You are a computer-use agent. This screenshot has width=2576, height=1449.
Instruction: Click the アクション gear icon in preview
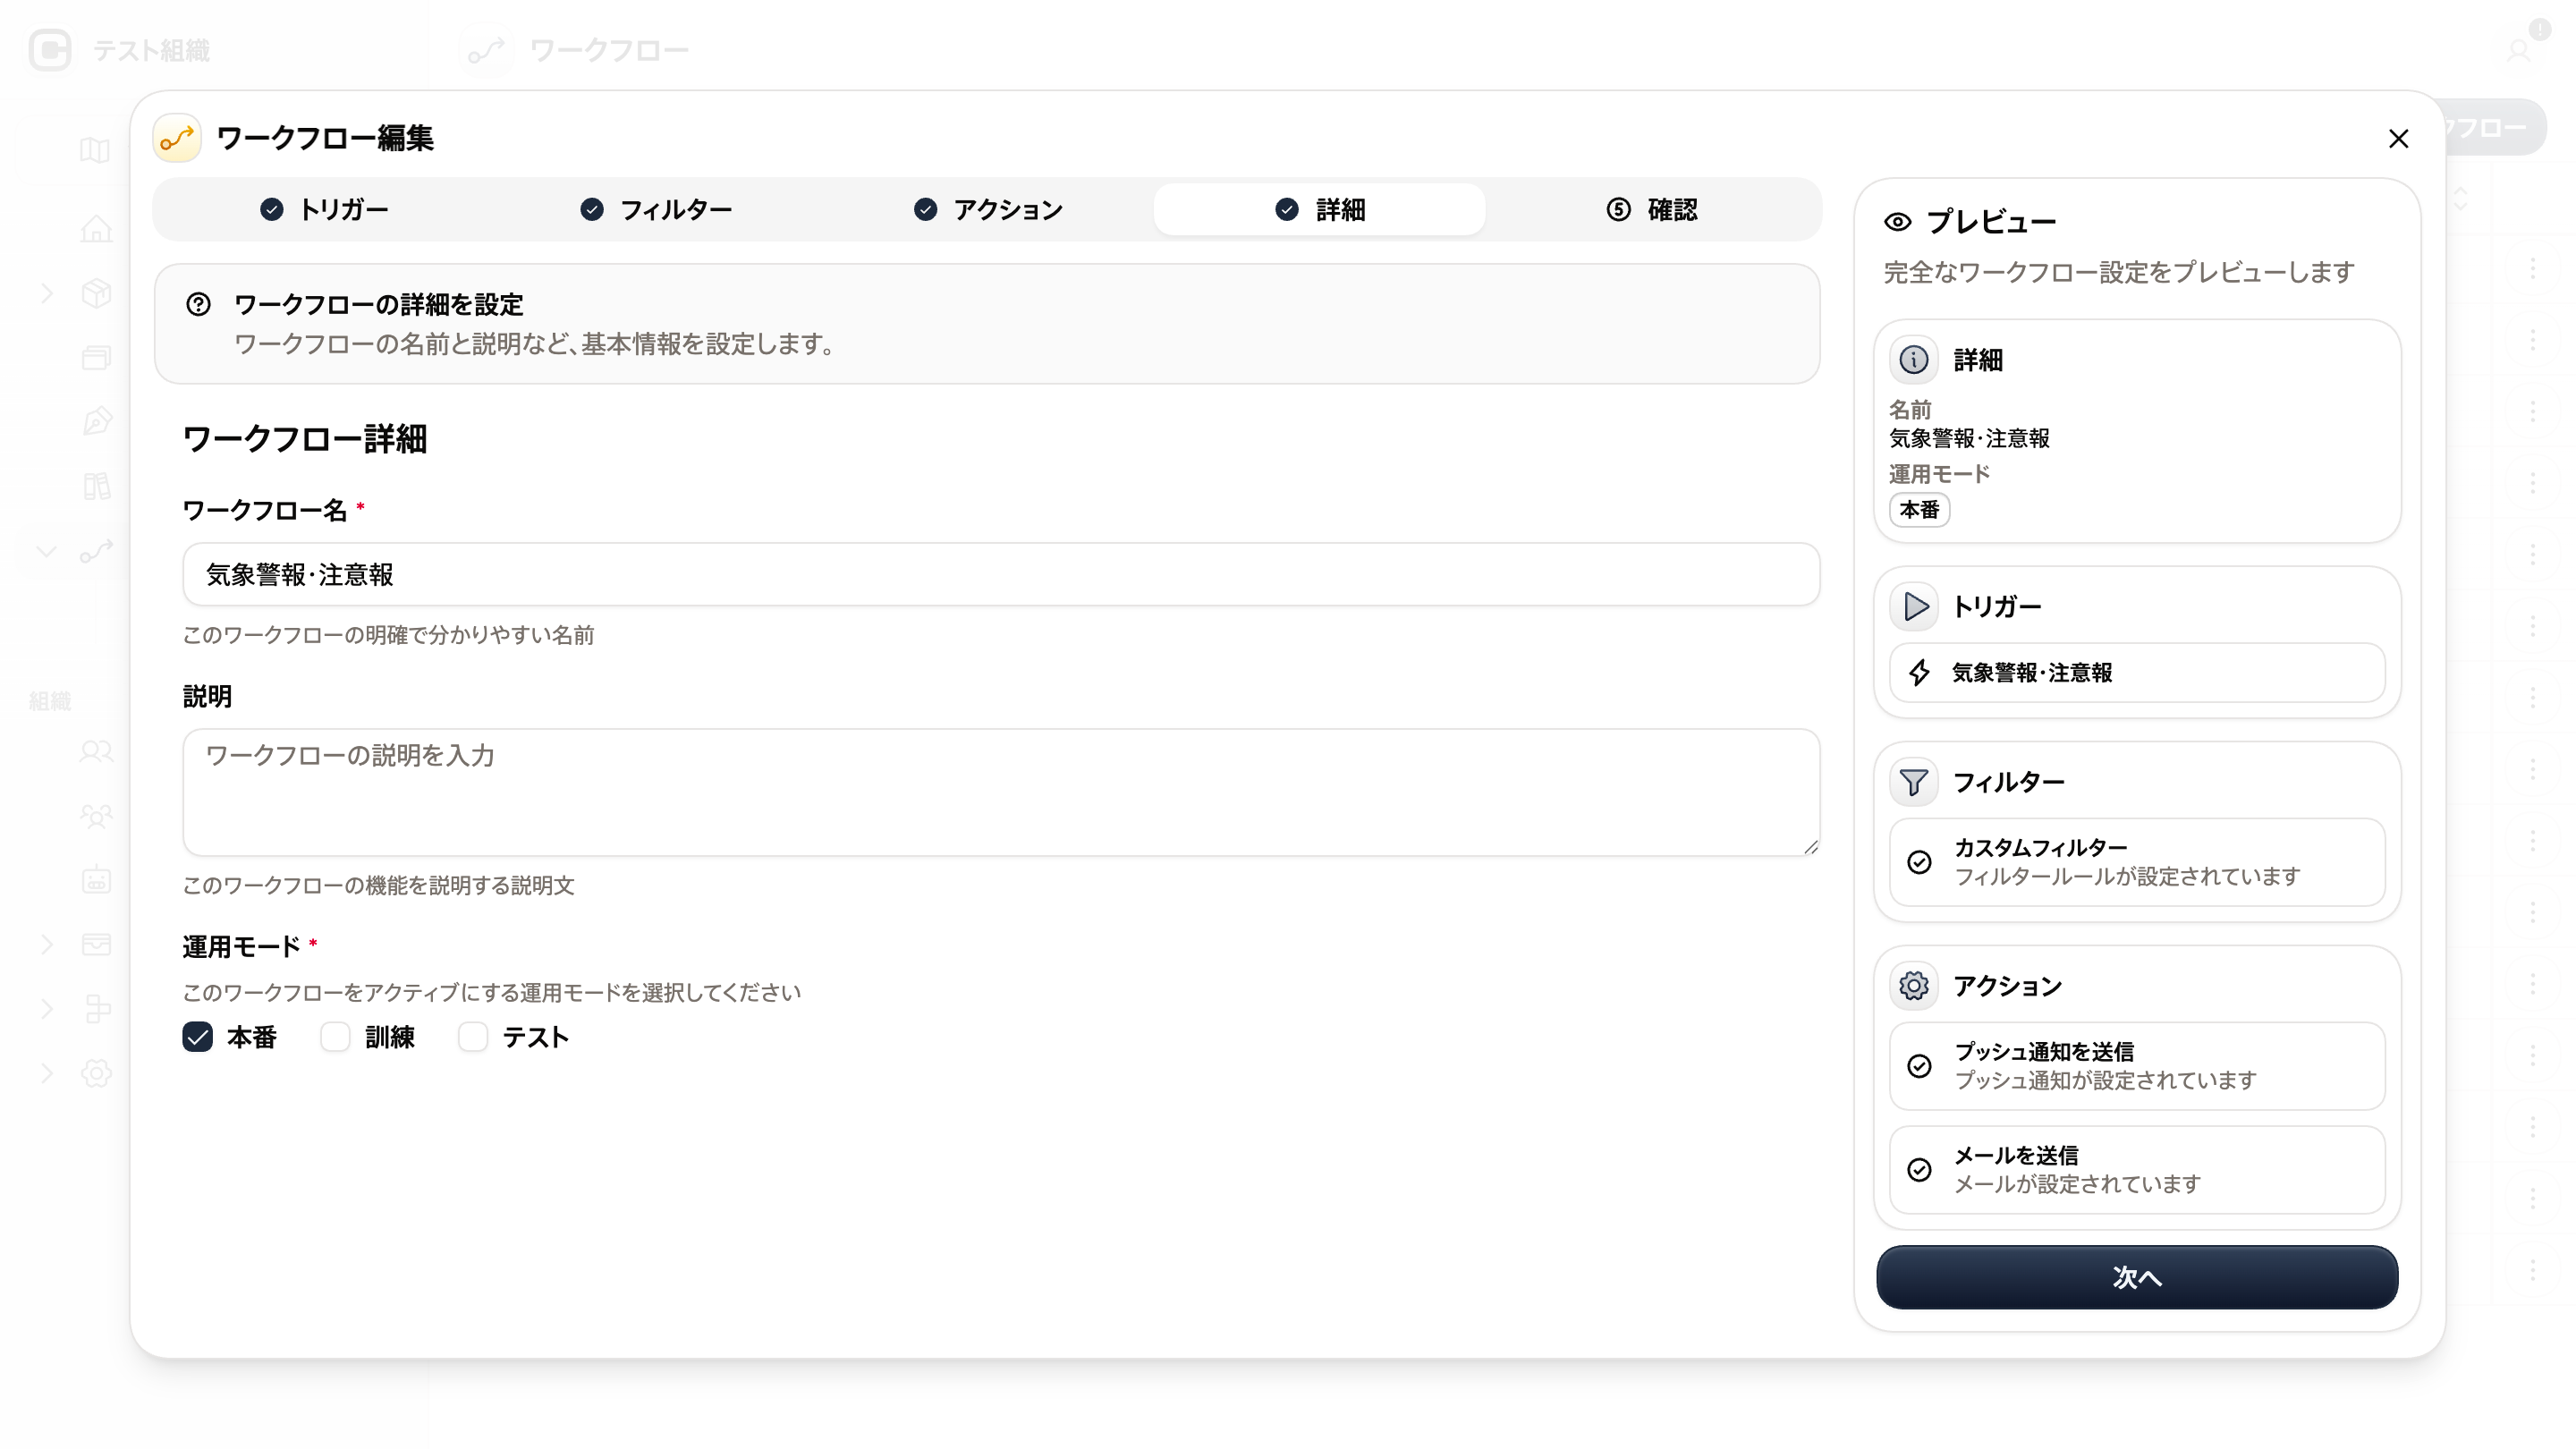point(1914,986)
